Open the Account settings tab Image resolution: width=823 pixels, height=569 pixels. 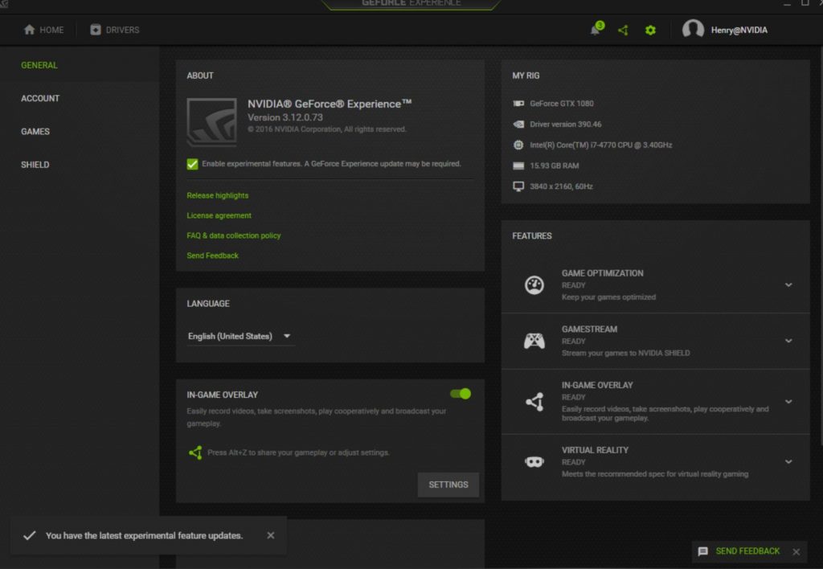40,98
